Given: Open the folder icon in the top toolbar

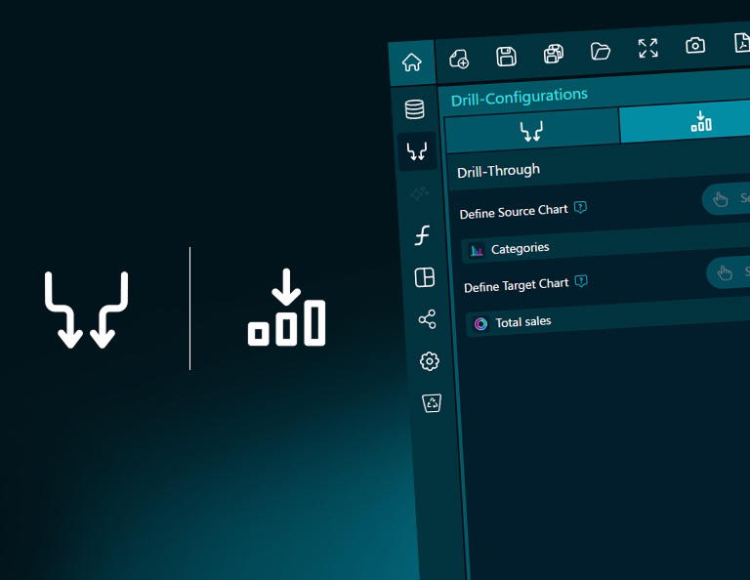Looking at the screenshot, I should [601, 51].
